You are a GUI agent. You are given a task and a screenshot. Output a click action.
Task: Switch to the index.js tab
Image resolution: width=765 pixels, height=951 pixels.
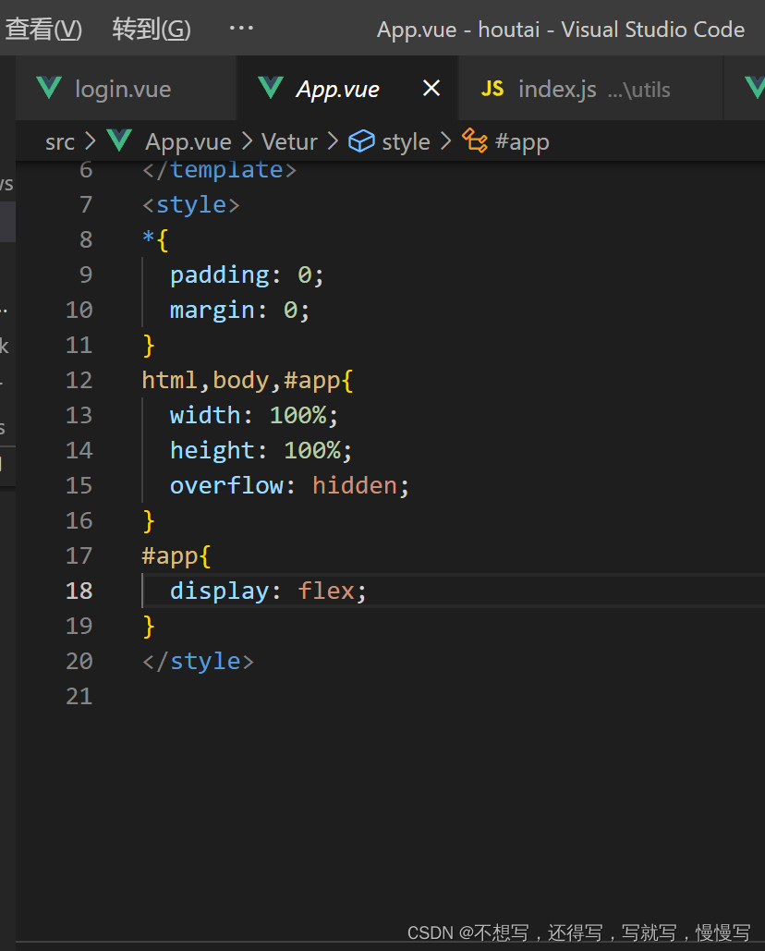click(557, 89)
